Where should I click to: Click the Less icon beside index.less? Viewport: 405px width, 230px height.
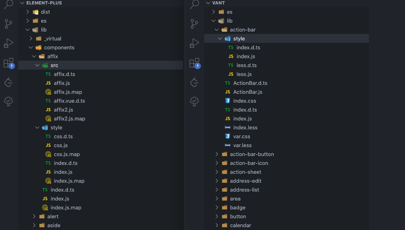point(228,127)
